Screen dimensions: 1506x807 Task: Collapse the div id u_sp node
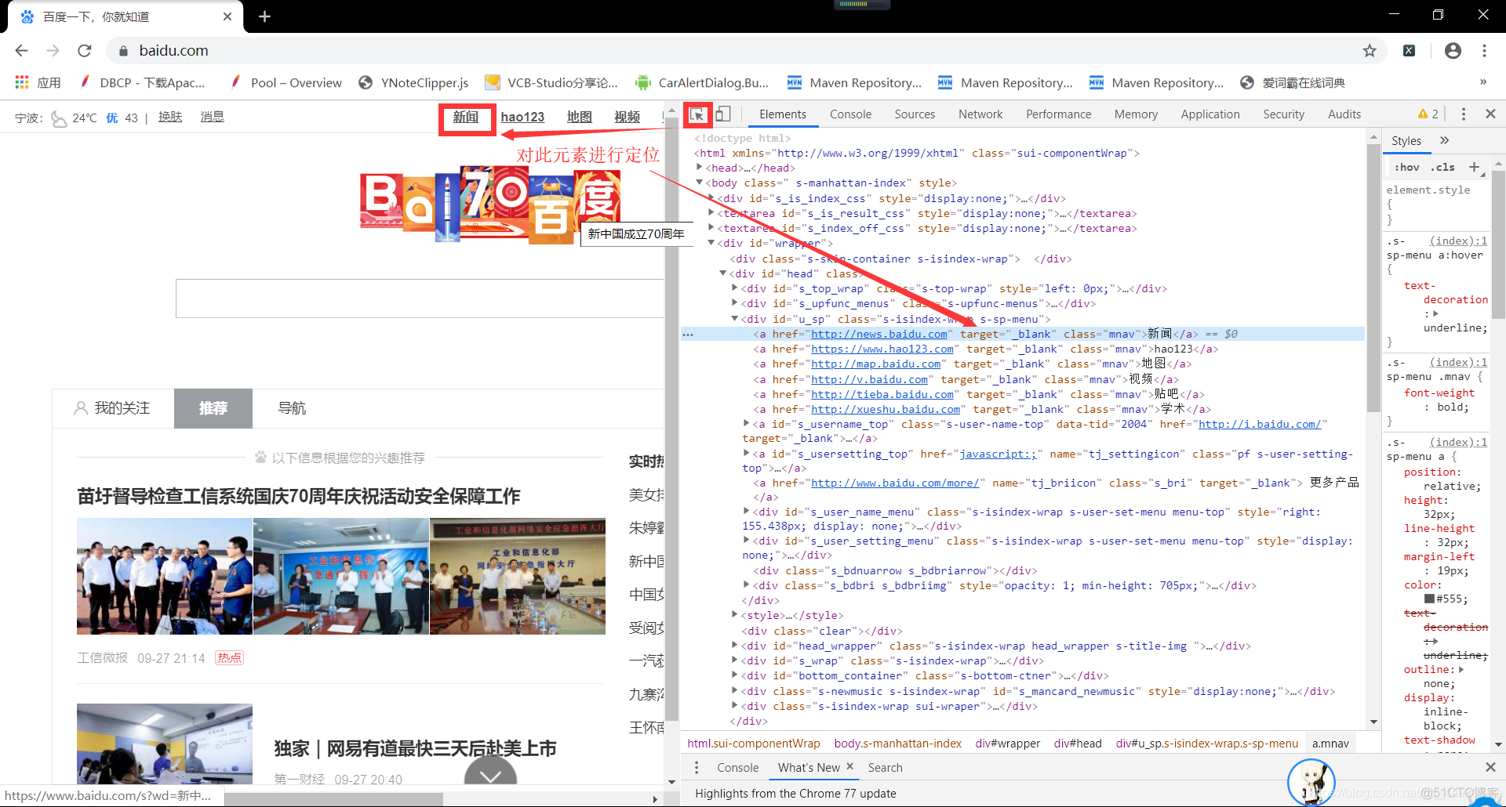click(735, 319)
